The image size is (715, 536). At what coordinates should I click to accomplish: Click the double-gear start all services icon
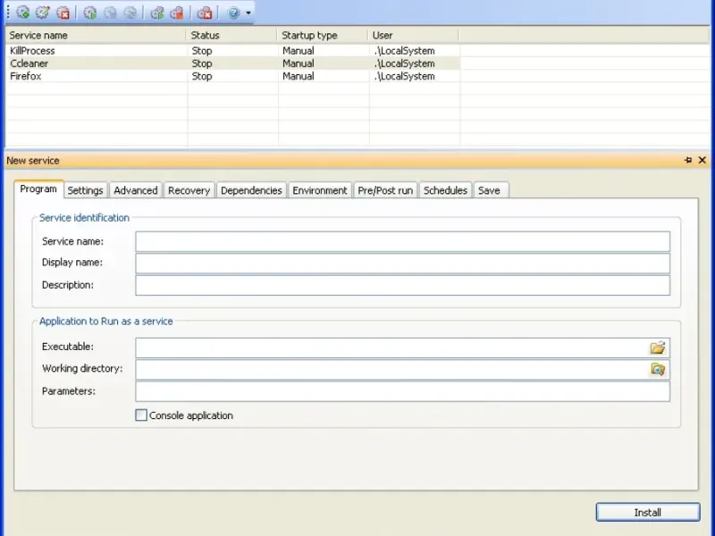(x=157, y=13)
